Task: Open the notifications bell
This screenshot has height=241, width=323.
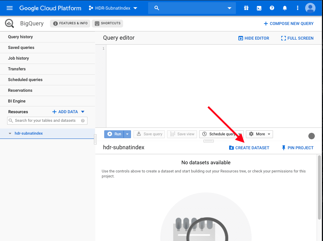Action: coord(285,8)
